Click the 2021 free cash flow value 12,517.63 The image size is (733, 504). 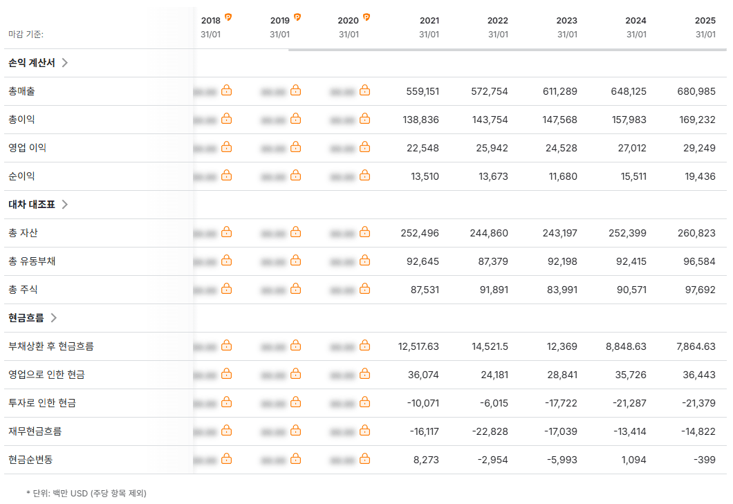tap(418, 346)
